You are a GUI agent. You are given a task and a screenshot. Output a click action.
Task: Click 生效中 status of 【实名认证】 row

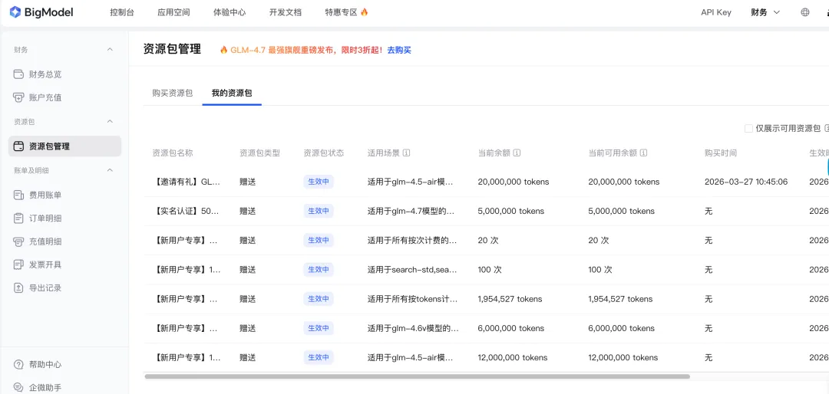(319, 211)
